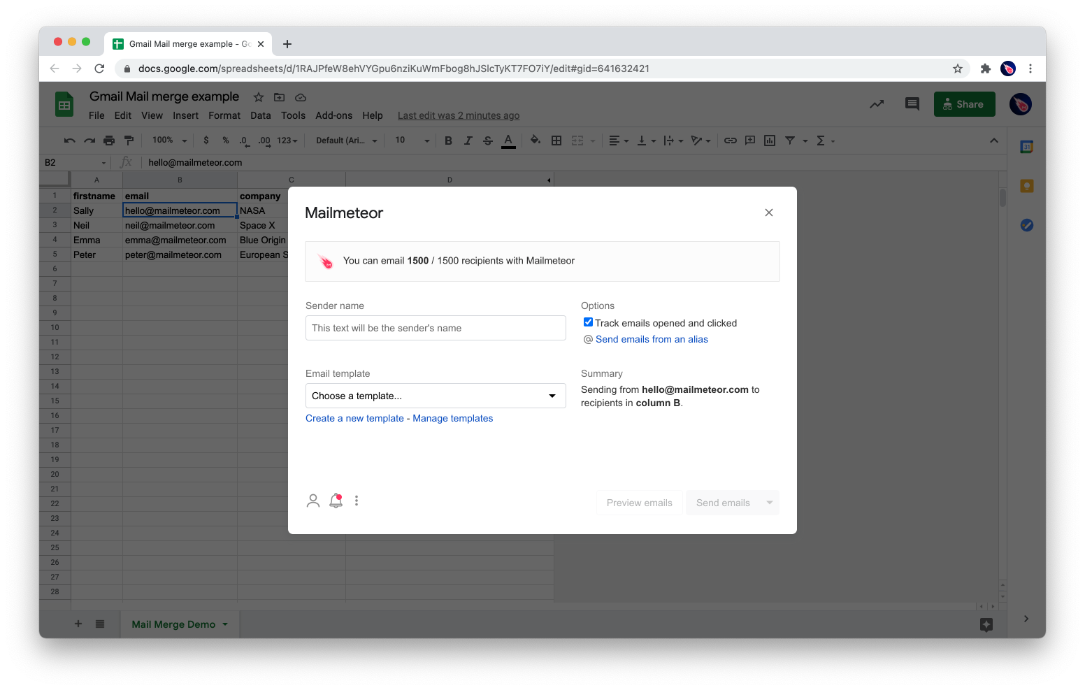Click the move to folder icon
Viewport: 1085px width, 690px height.
(280, 97)
